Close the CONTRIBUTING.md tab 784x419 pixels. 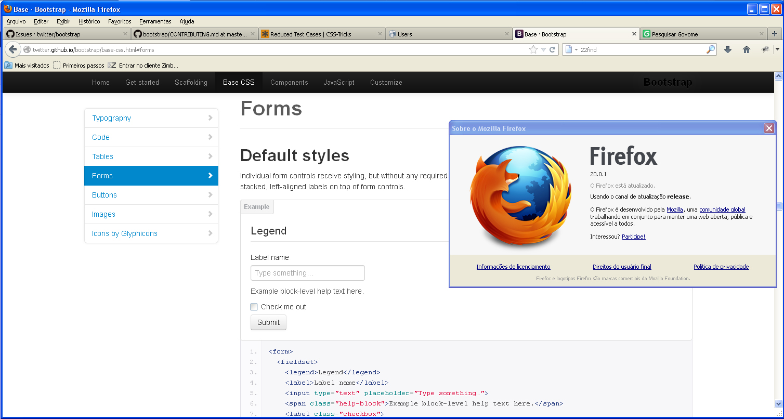click(253, 34)
